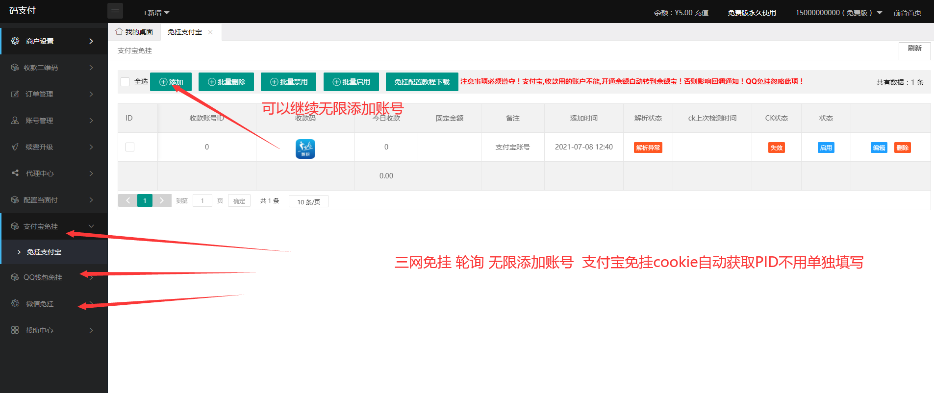Click the 批量启用 button
Screen dimensions: 934x393
[351, 82]
